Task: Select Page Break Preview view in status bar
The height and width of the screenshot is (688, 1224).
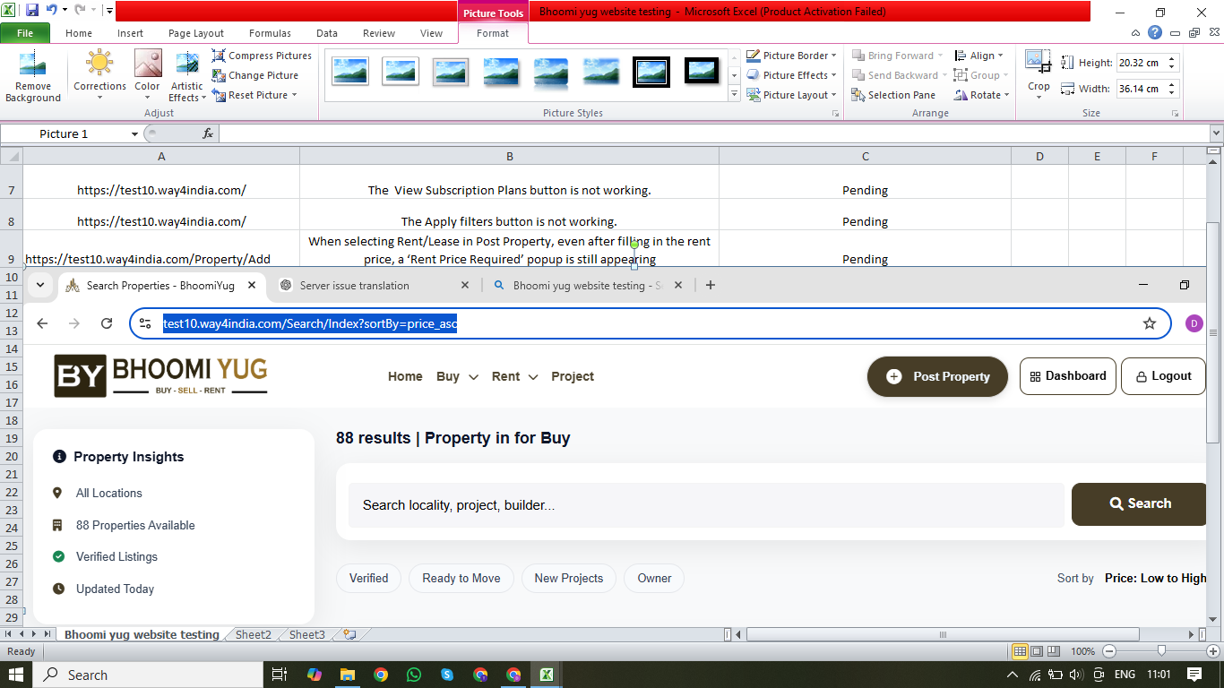Action: pos(1053,651)
